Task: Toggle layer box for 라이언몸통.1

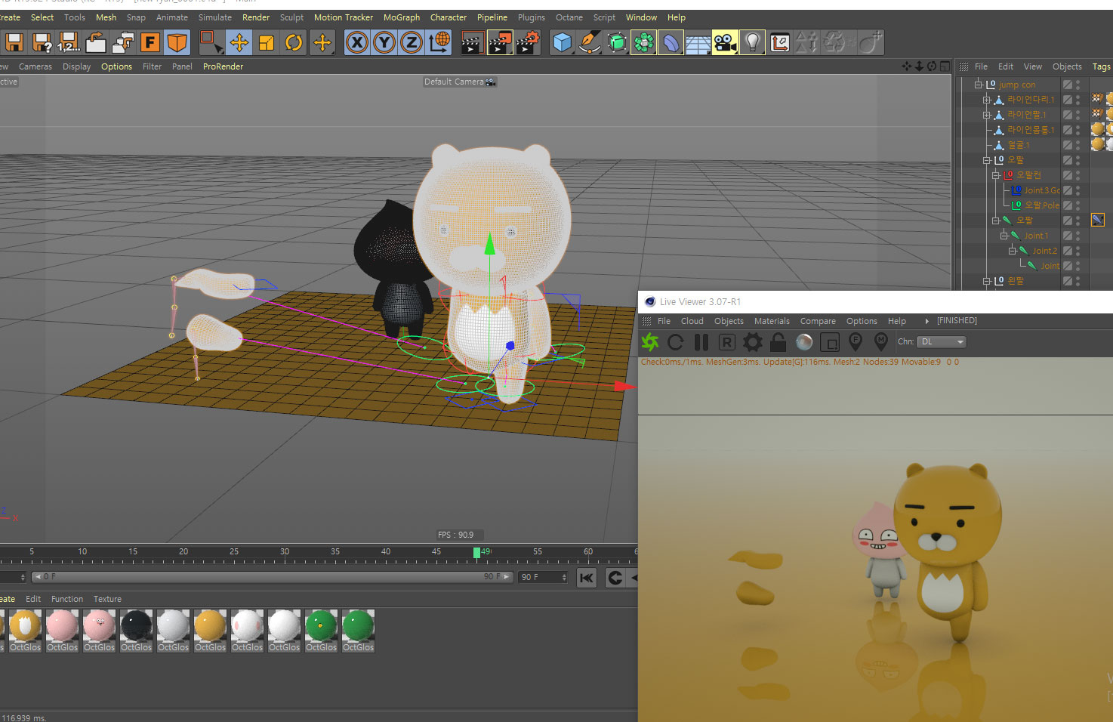Action: click(x=1068, y=130)
